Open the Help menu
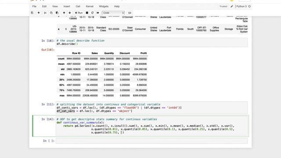 (x=117, y=6)
